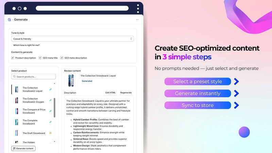The image size is (272, 153).
Task: Click the review content snowboard image
Action: (71, 81)
